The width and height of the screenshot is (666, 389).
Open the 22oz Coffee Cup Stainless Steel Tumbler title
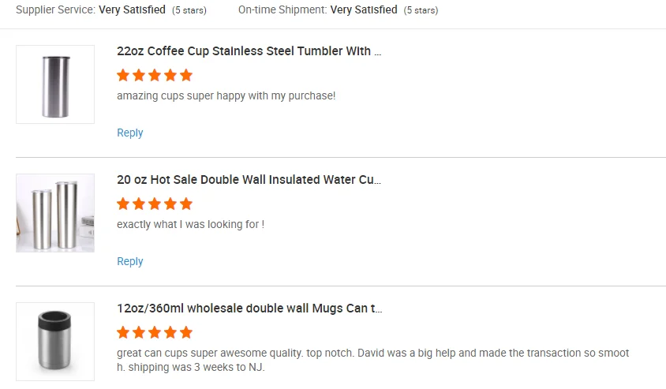(x=249, y=51)
